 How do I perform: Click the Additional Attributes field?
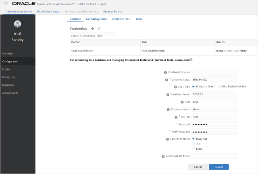tap(214, 156)
